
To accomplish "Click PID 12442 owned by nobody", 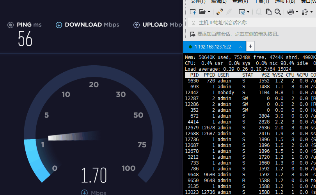I will tap(192, 93).
